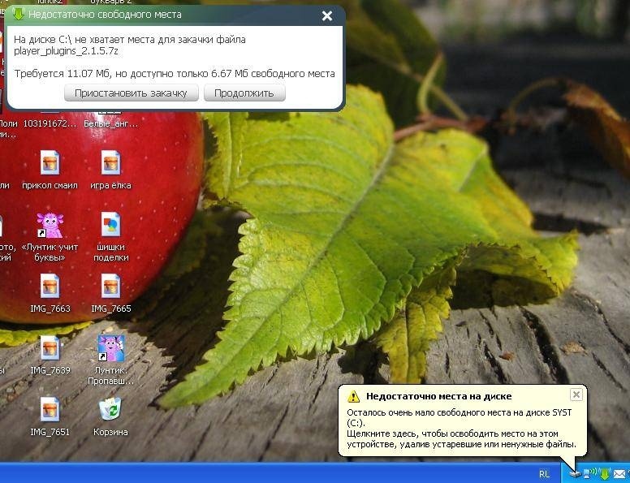Close the download manager low-space dialog
Viewport: 630px width, 483px height.
tap(327, 15)
